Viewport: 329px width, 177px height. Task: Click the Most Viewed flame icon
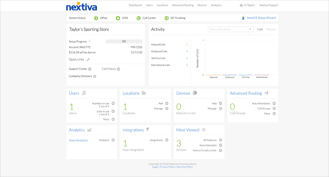pyautogui.click(x=204, y=130)
